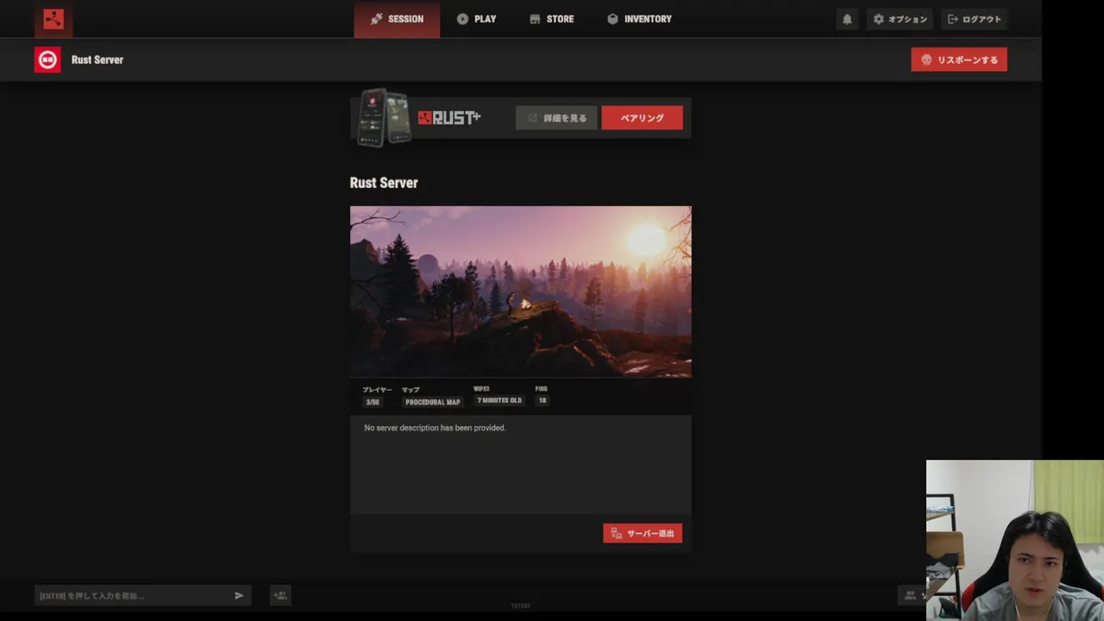1104x621 pixels.
Task: Open Rust+ details with 詳細を見る
Action: pyautogui.click(x=556, y=118)
